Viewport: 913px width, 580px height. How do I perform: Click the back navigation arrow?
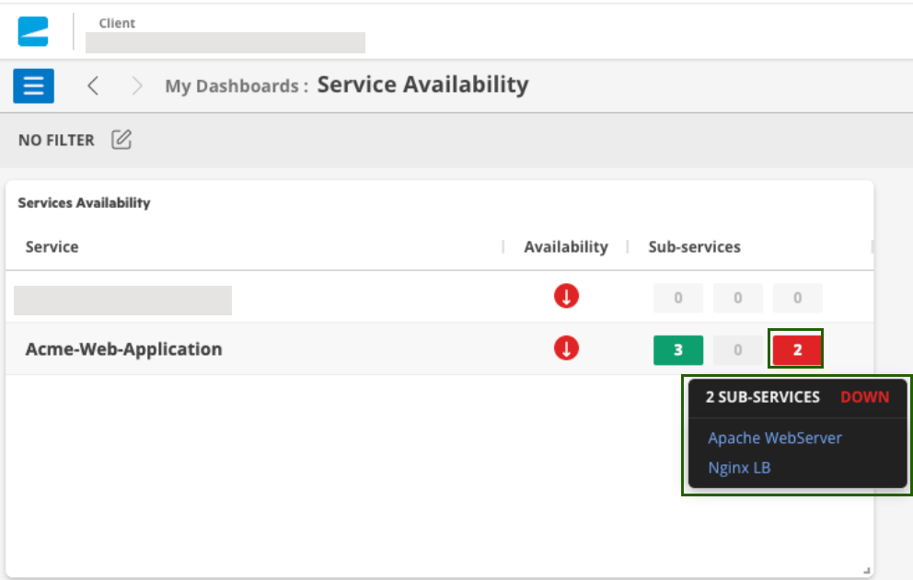pyautogui.click(x=93, y=85)
